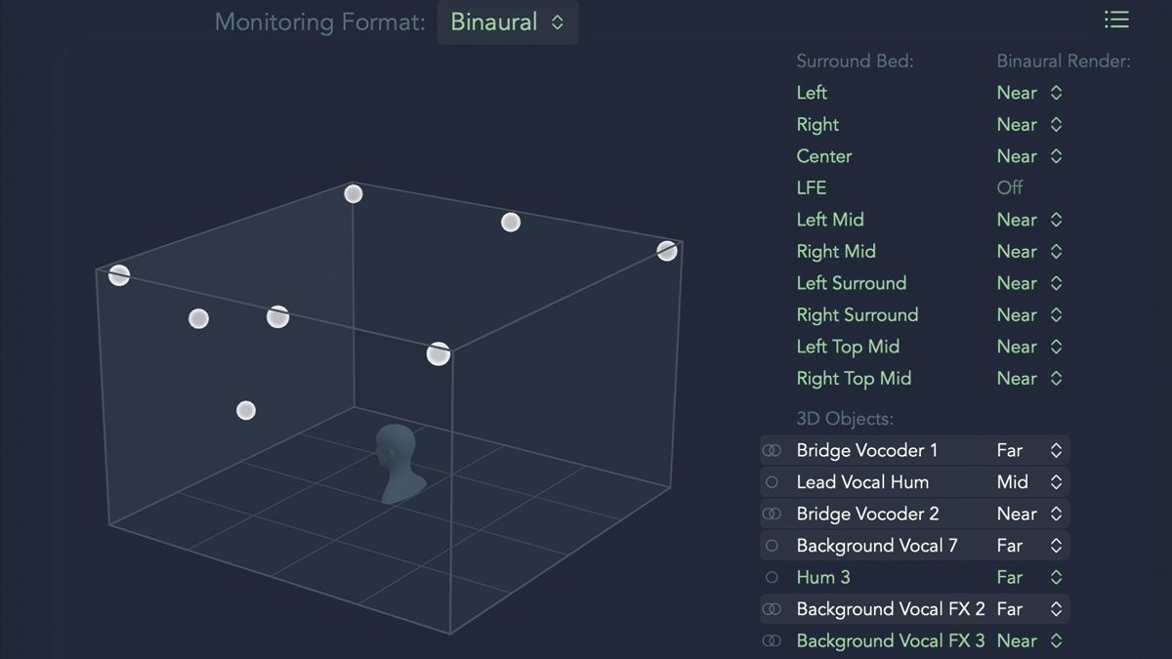Change the Center channel Near render setting
The height and width of the screenshot is (659, 1172).
pos(1029,156)
